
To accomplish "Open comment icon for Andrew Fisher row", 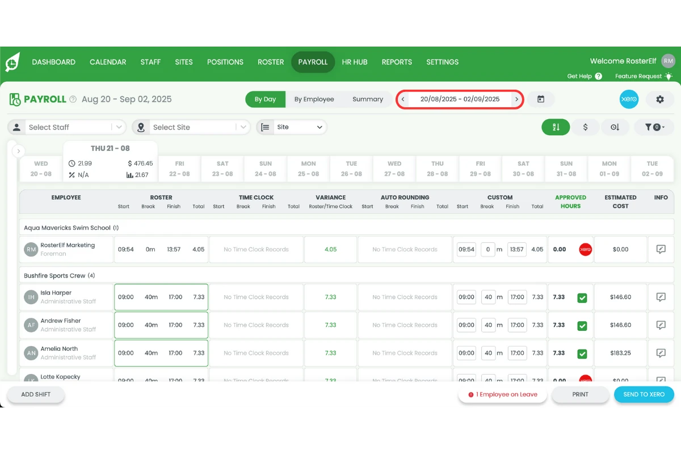I will point(661,325).
